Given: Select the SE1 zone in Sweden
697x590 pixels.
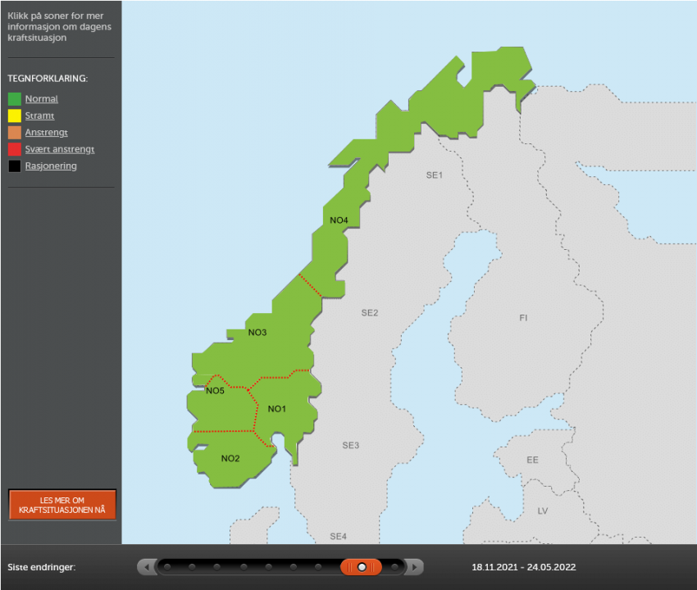Looking at the screenshot, I should [x=434, y=175].
